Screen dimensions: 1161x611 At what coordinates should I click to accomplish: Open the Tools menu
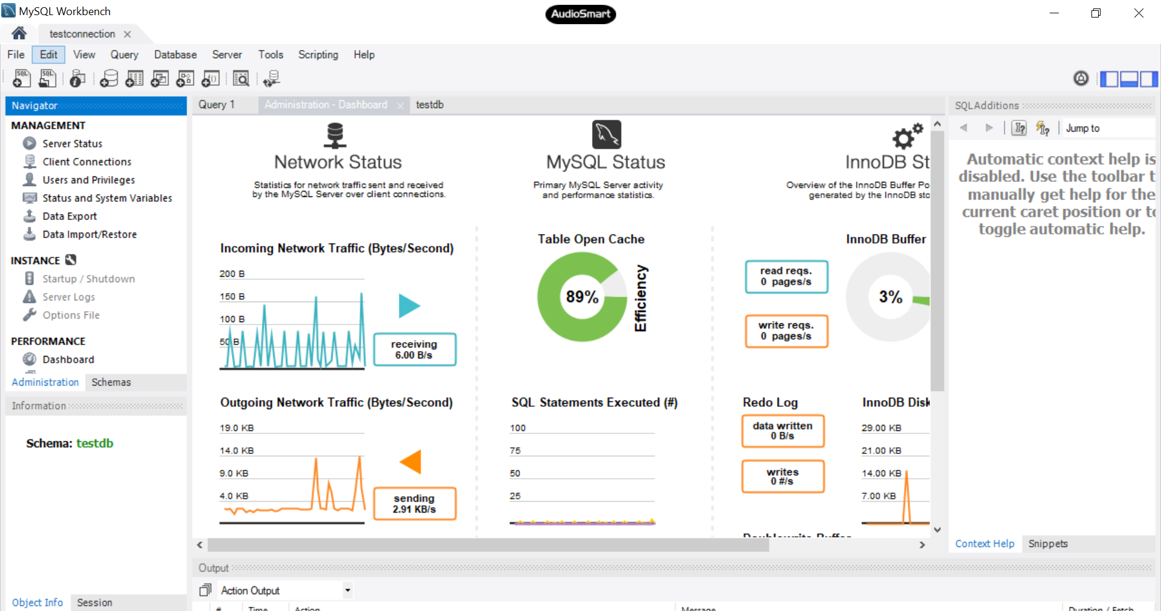click(270, 54)
